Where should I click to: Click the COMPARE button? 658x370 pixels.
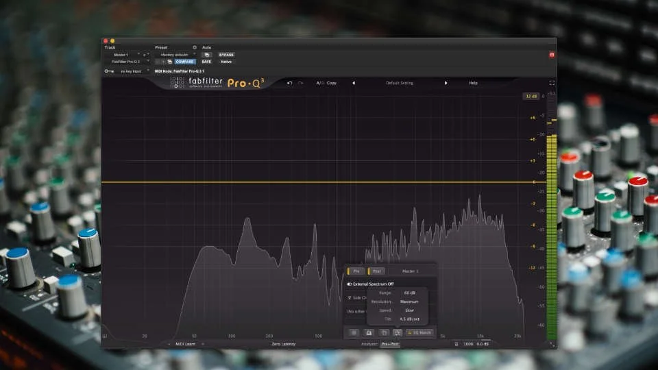[184, 62]
